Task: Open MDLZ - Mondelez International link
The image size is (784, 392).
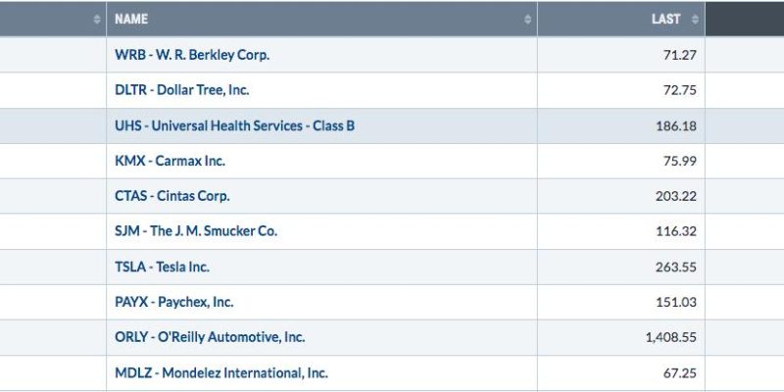Action: 221,373
